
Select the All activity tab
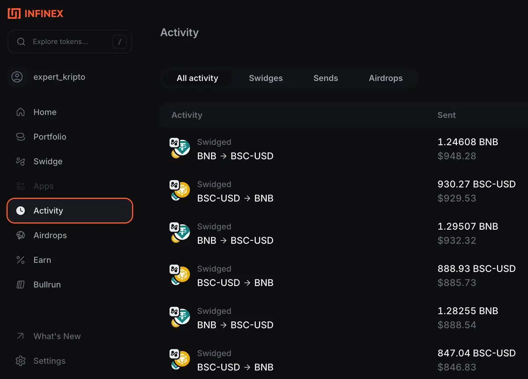pos(198,78)
